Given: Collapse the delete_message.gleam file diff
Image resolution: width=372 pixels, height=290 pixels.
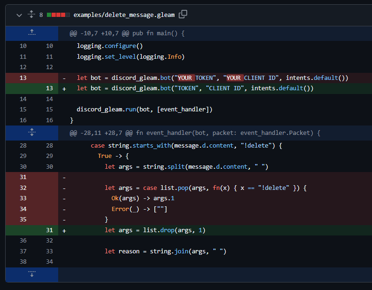Looking at the screenshot, I should point(19,15).
